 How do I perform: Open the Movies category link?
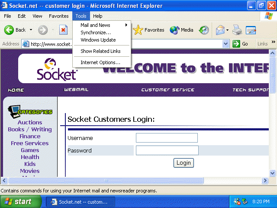[30, 171]
